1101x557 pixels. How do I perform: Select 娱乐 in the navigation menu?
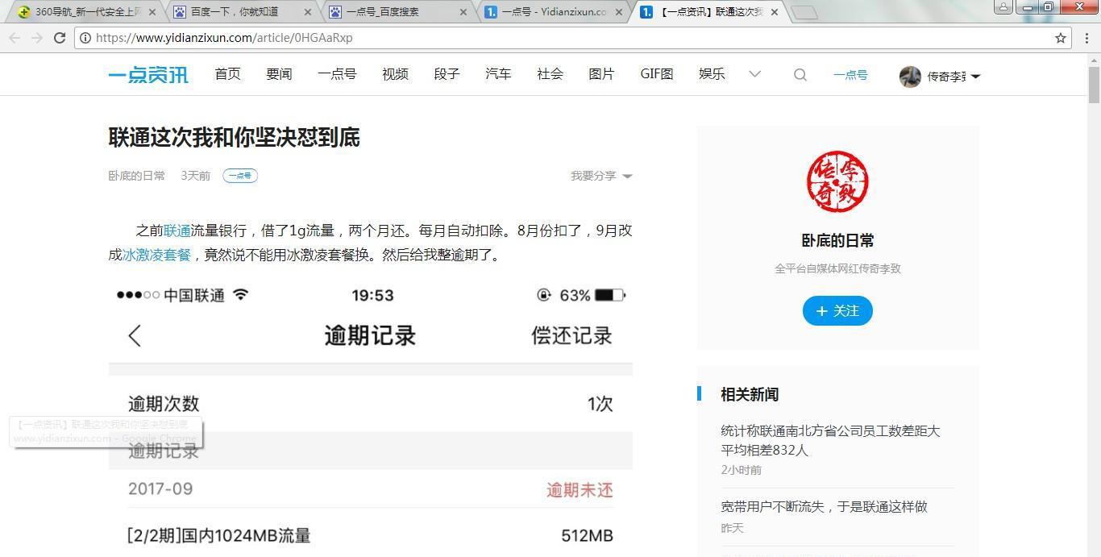tap(711, 74)
